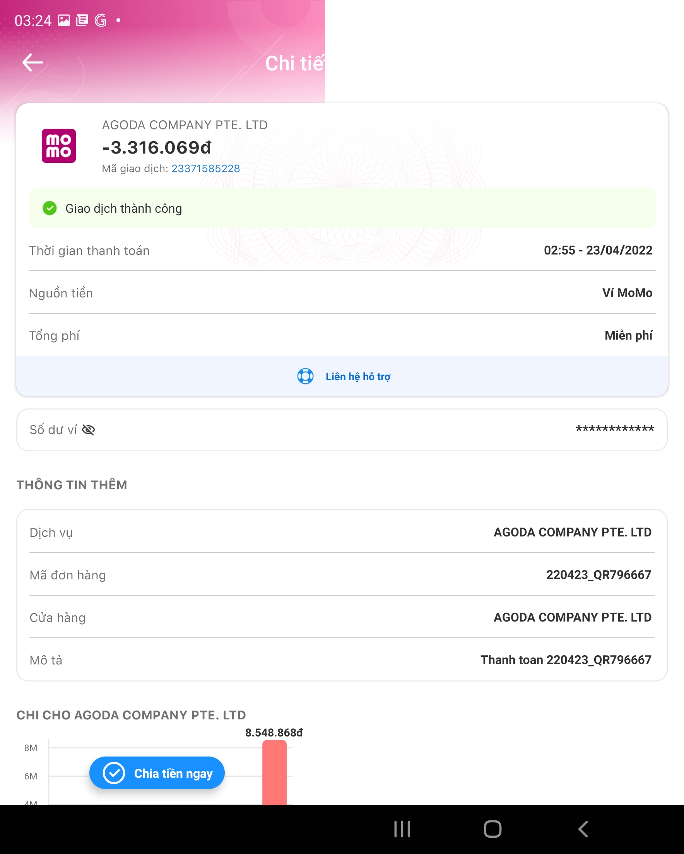Tap the Chi tiết page title
This screenshot has height=854, width=684.
[295, 63]
